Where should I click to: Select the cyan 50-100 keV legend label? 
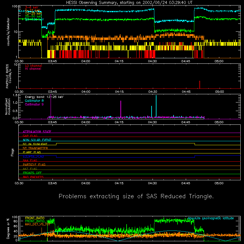click(x=34, y=20)
